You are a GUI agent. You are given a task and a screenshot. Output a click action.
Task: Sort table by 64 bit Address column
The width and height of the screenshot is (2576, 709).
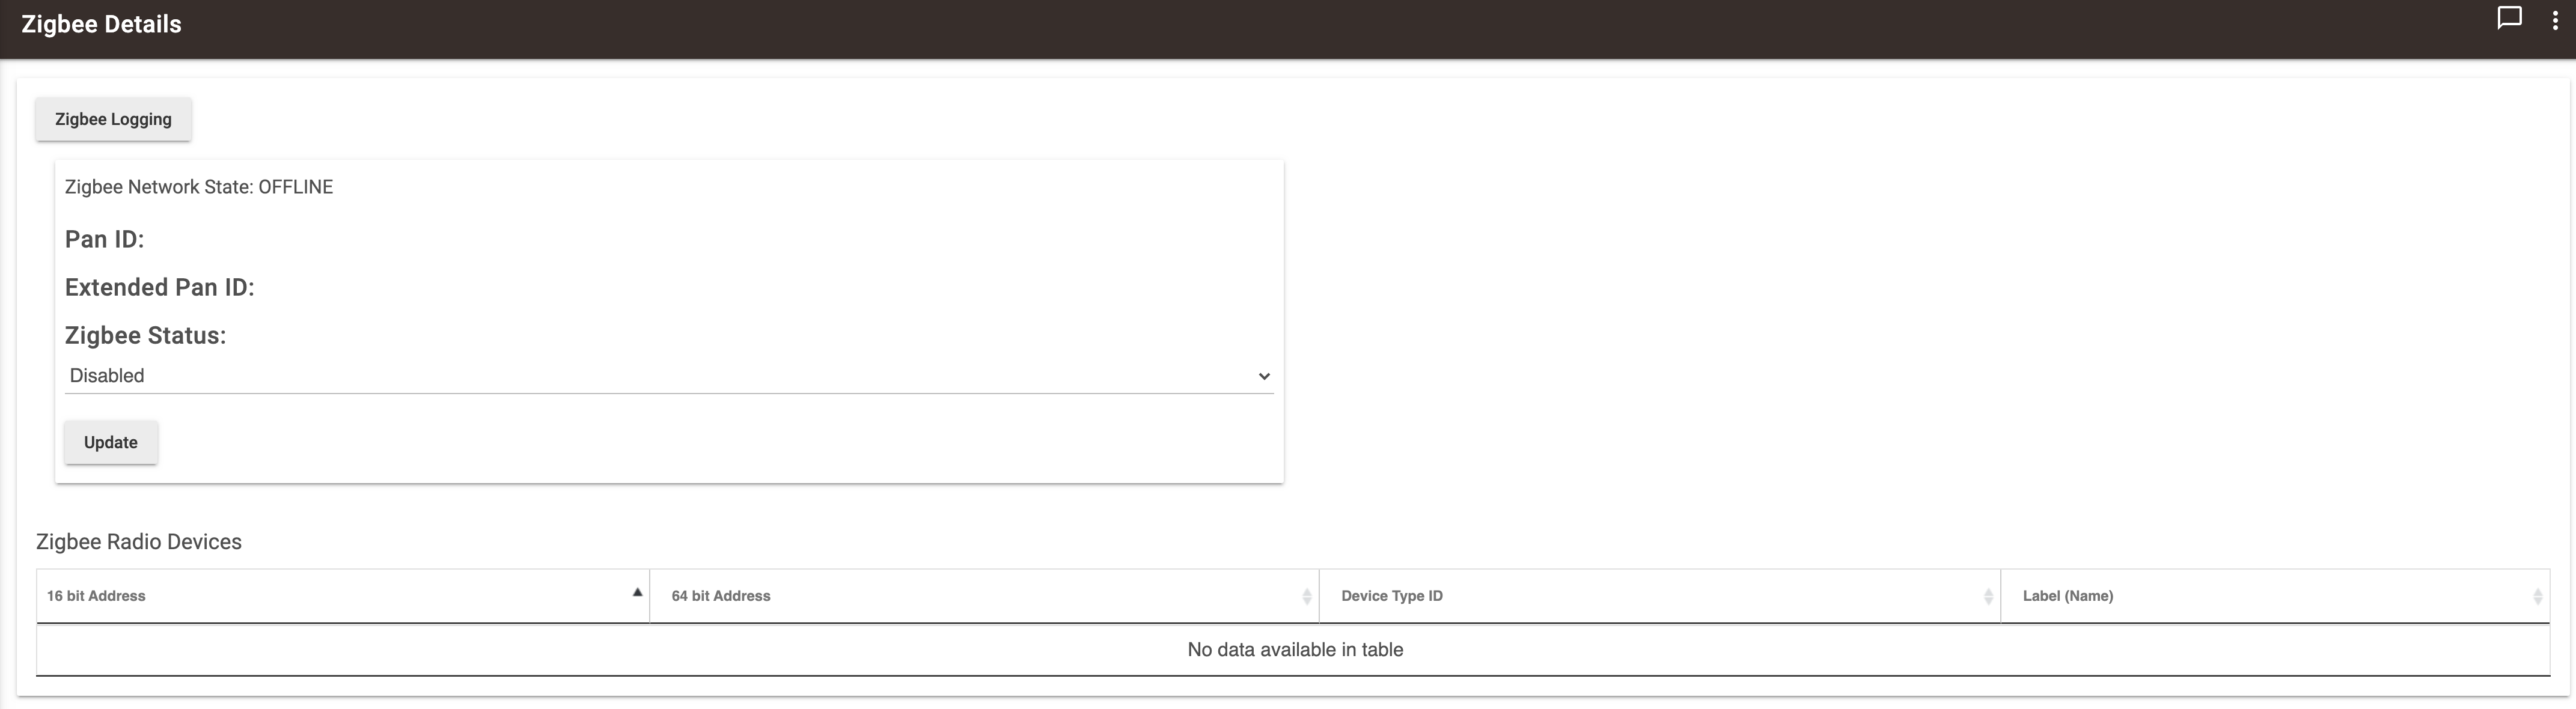[984, 596]
